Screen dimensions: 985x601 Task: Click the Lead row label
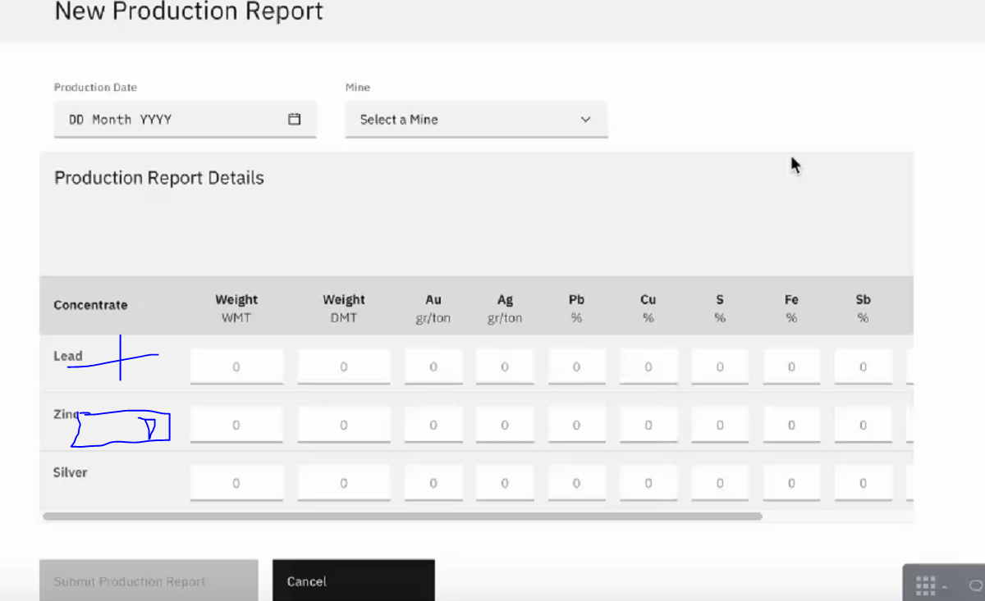68,356
